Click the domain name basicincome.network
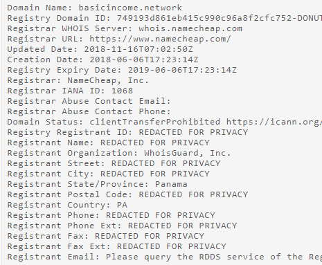 pos(130,8)
